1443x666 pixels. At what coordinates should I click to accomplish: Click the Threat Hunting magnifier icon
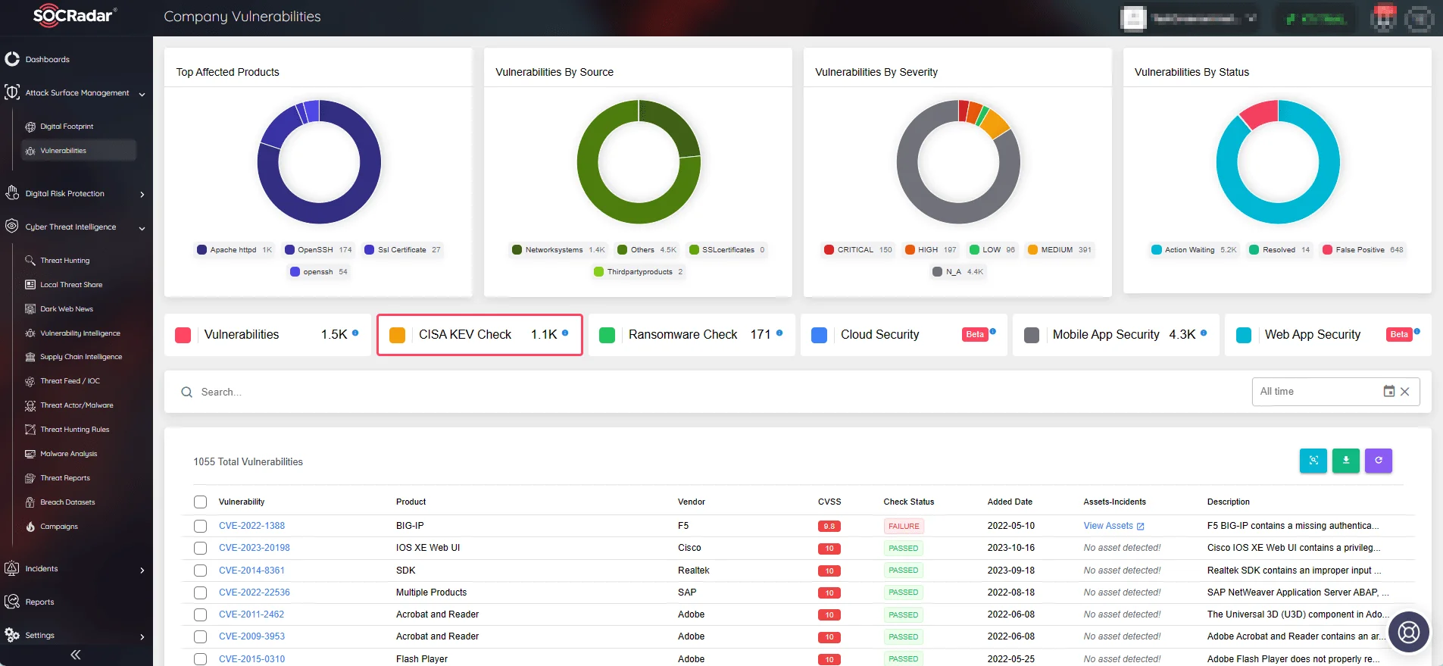coord(30,261)
